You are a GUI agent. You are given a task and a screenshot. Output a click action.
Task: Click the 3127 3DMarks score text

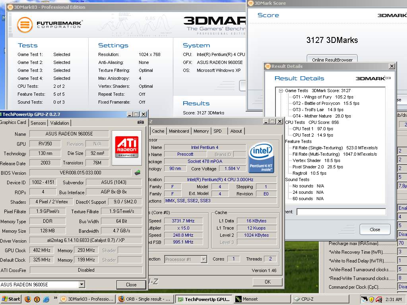click(332, 40)
